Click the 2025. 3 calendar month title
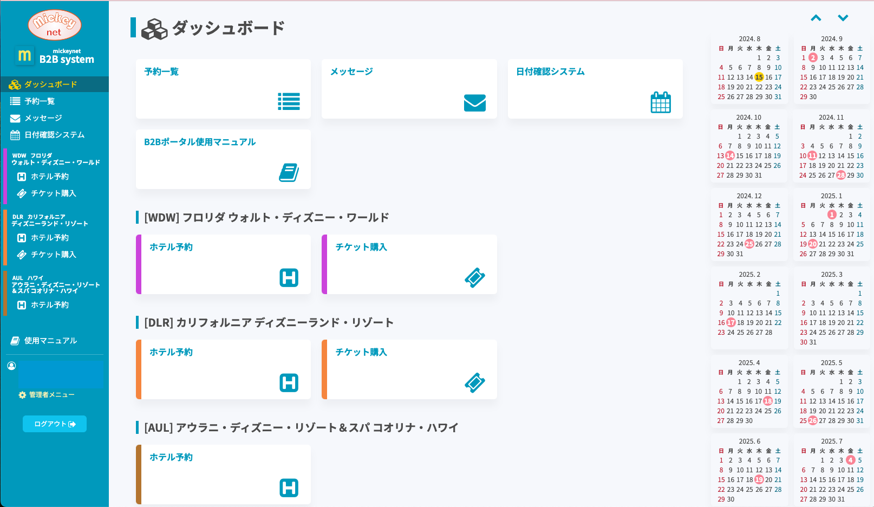Image resolution: width=874 pixels, height=507 pixels. pos(832,275)
